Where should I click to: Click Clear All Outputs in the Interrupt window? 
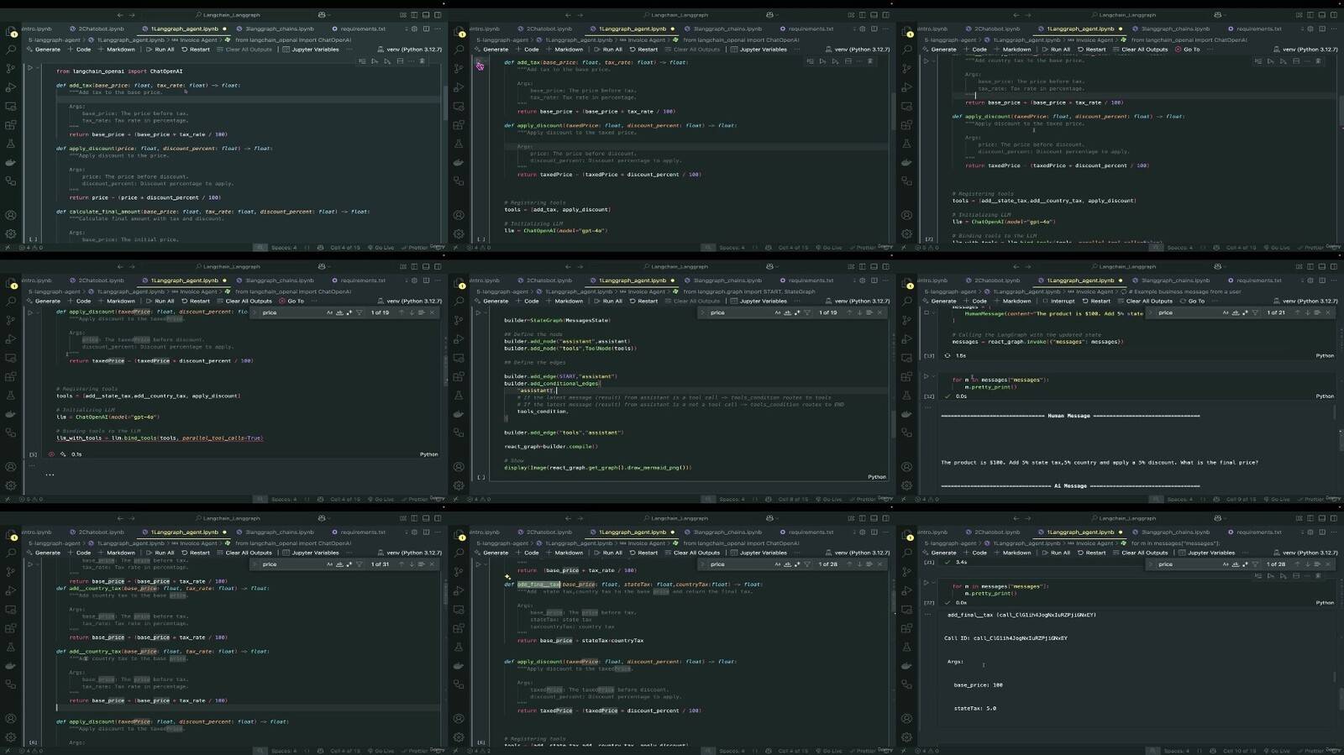click(1145, 301)
